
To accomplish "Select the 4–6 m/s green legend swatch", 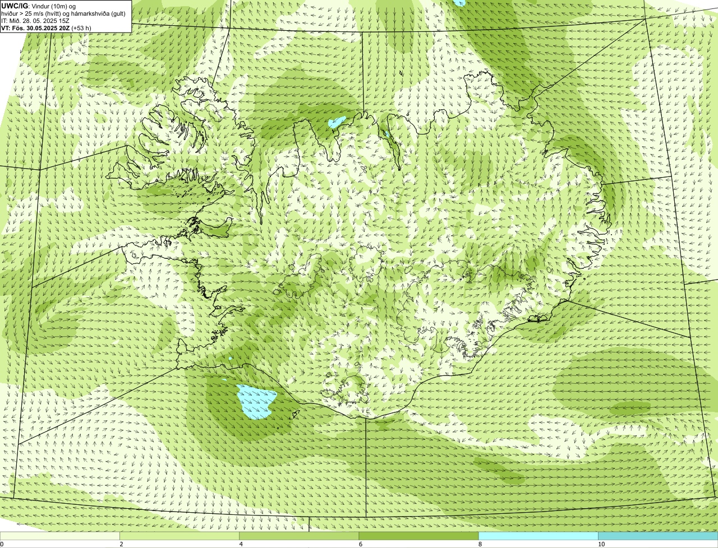I will click(x=299, y=536).
